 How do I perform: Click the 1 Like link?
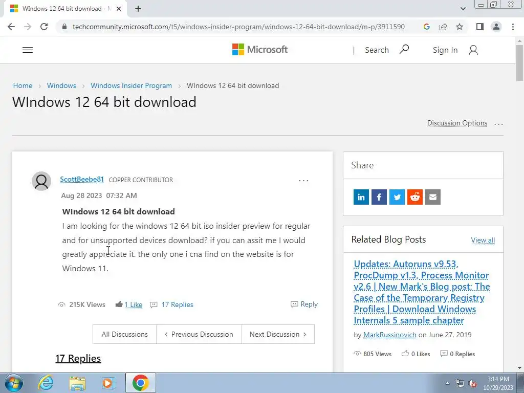134,305
